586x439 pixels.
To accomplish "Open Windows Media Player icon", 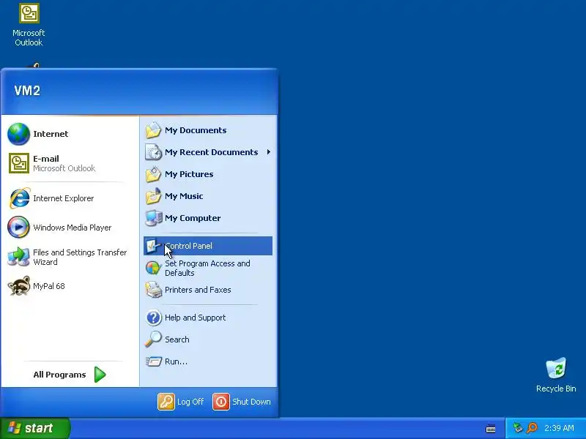I will 18,227.
